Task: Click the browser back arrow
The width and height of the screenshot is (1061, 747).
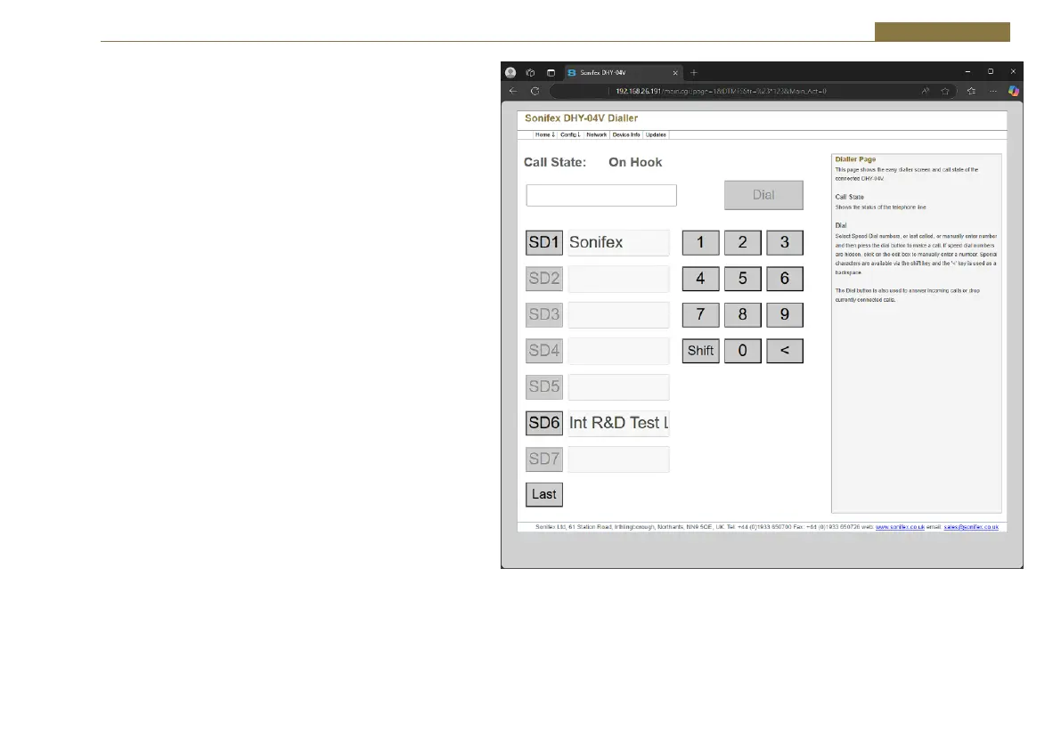Action: click(x=512, y=91)
